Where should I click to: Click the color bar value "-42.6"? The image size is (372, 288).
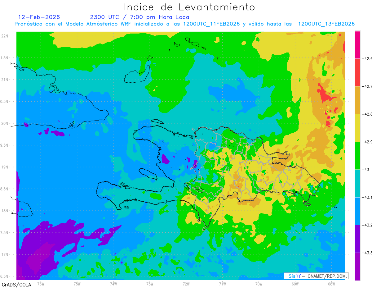pyautogui.click(x=367, y=58)
